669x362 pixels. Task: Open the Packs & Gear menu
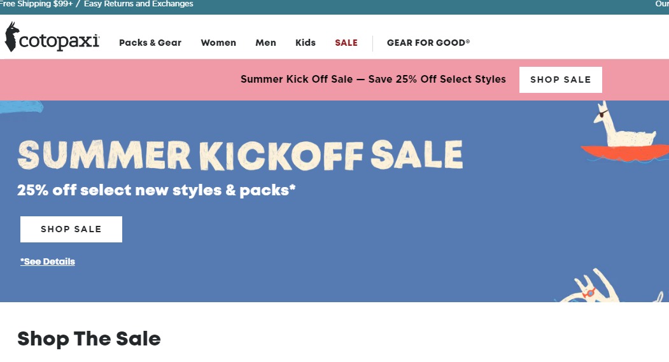(x=150, y=43)
